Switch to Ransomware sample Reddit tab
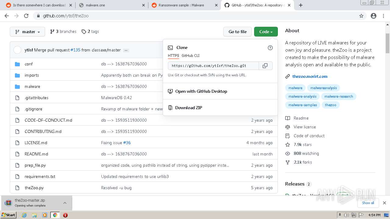The image size is (390, 219). [184, 5]
